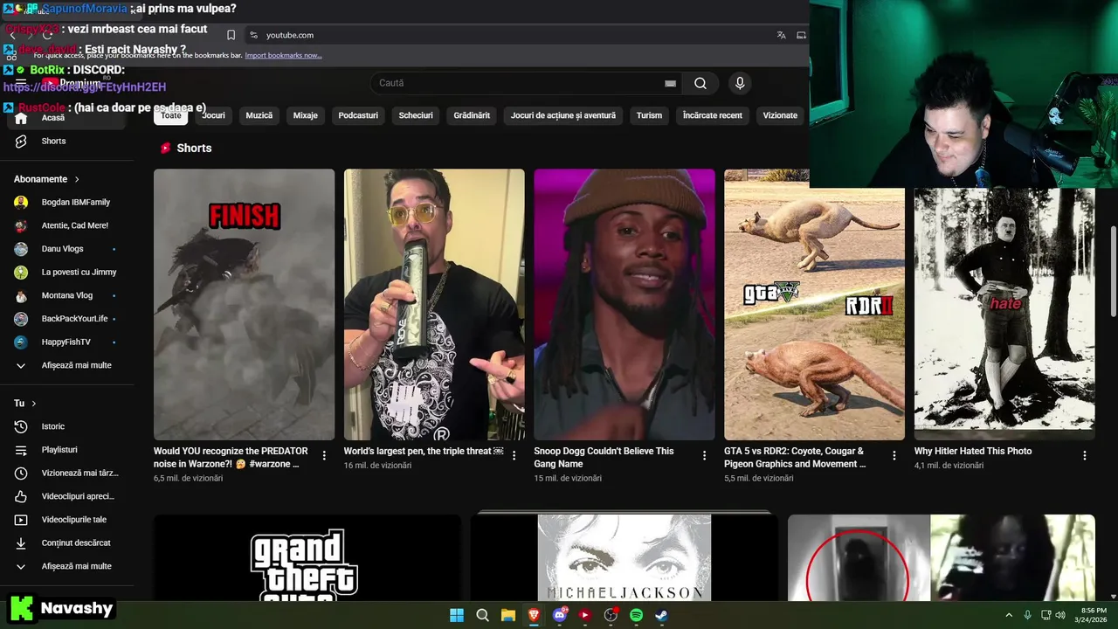
Task: Open the Michael Jackson video thumbnail
Action: point(625,557)
